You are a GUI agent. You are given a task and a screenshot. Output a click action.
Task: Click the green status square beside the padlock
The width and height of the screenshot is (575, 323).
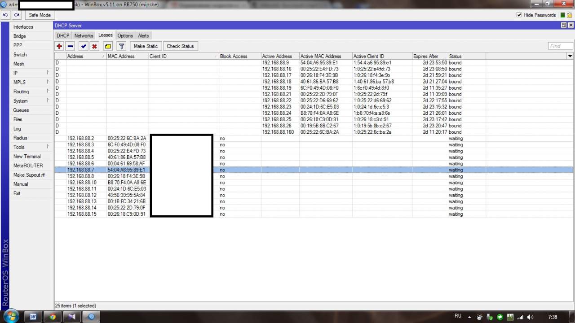[x=562, y=15]
